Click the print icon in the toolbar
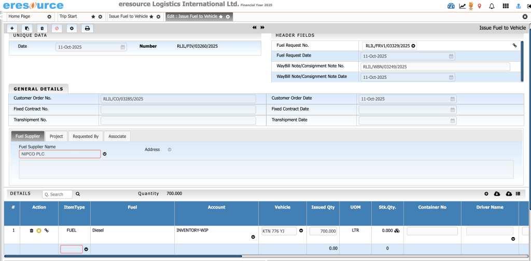531x261 pixels. (87, 28)
